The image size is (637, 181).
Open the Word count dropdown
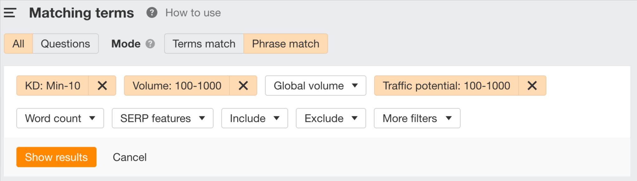click(60, 118)
